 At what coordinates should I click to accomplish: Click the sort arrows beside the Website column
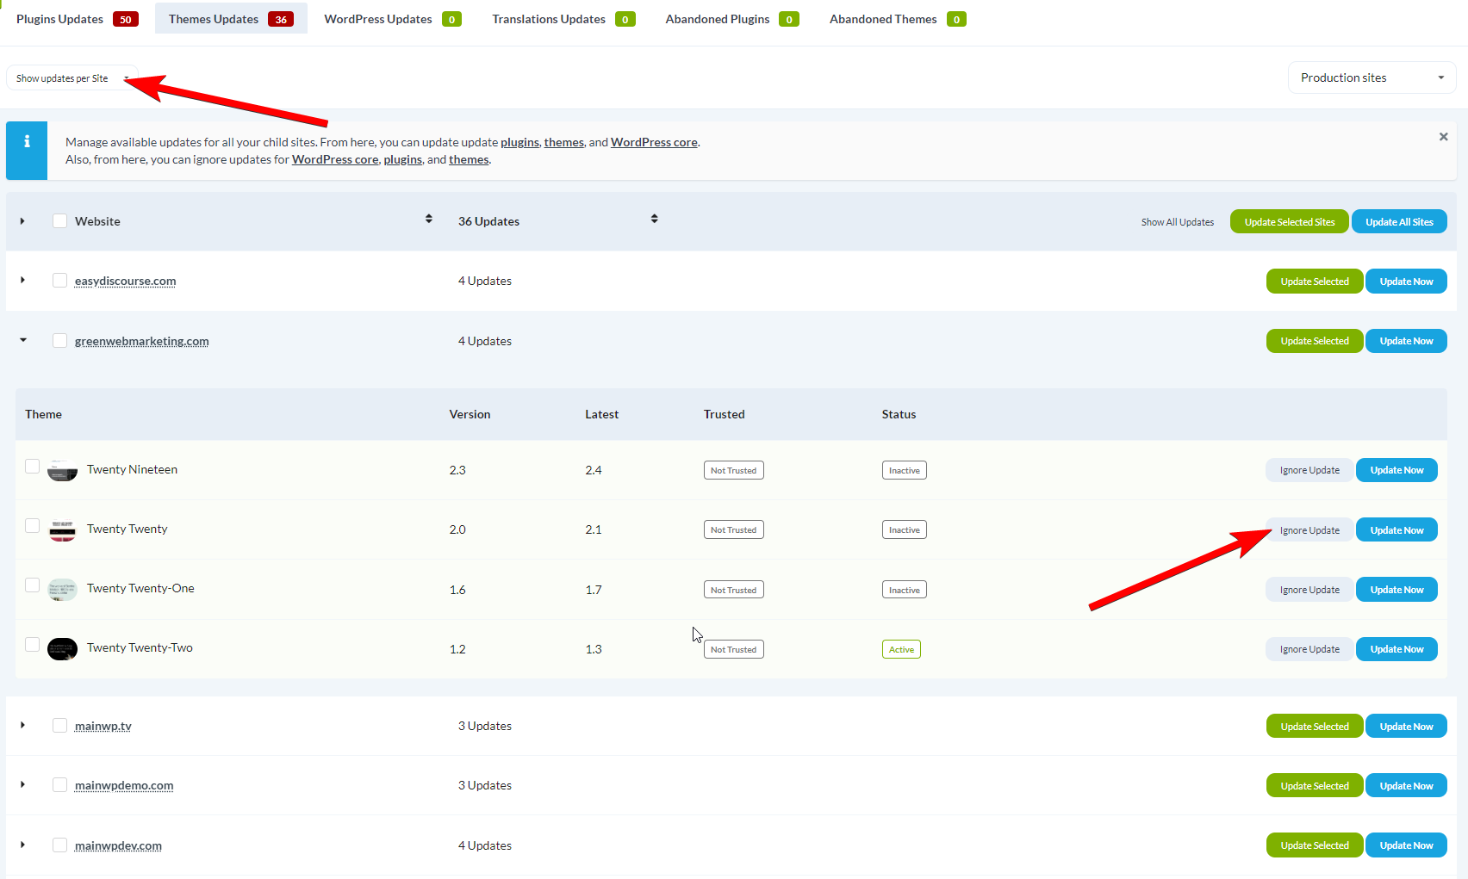click(428, 219)
